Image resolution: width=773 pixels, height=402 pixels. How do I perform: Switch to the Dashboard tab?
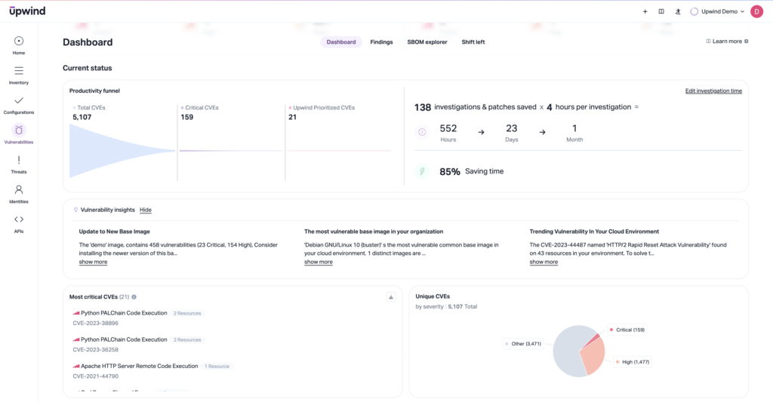pyautogui.click(x=341, y=42)
